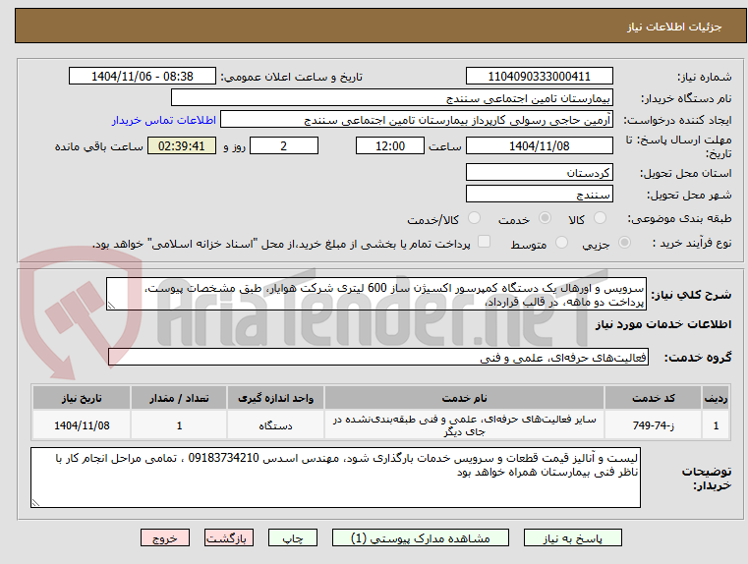This screenshot has width=748, height=564.
Task: Click the service name cell سایر فعالیت‌های حرفه‌ای
Action: point(464,425)
